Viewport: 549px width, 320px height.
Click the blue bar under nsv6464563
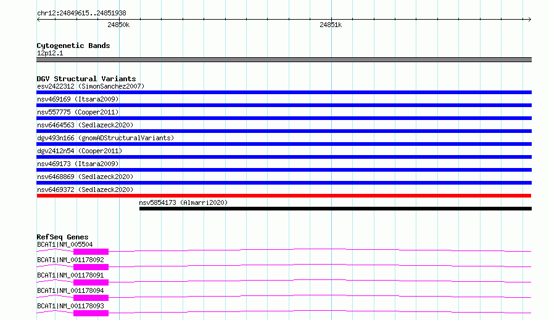pos(284,131)
